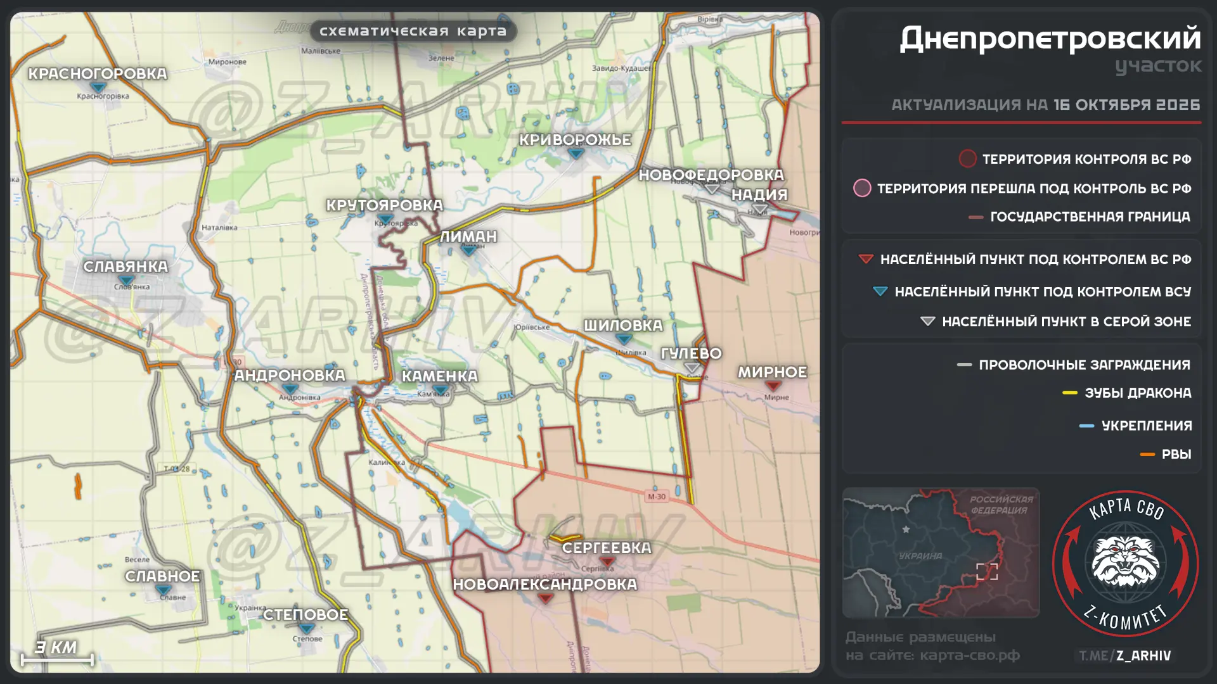
Task: Click the red circle legend for RF control
Action: (x=967, y=159)
